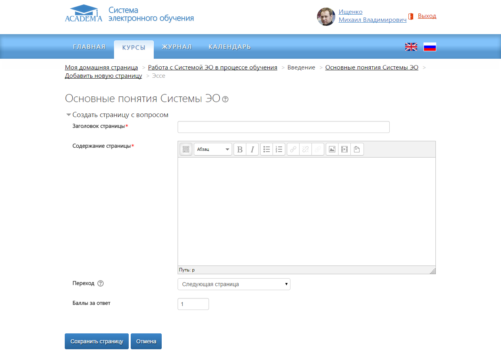Click the Bold formatting icon
The width and height of the screenshot is (501, 356).
(240, 149)
